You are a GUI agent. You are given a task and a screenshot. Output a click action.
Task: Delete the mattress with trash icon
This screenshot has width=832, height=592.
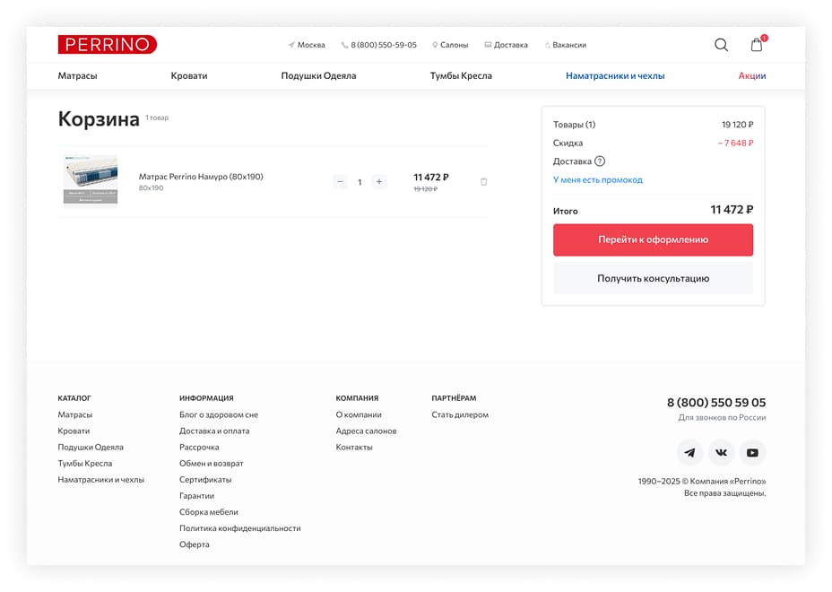(x=484, y=182)
